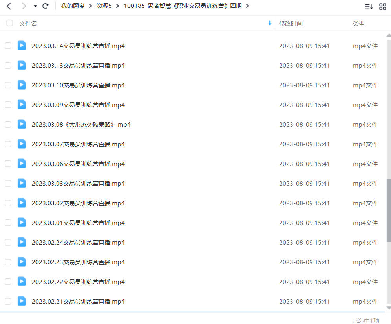Navigate to 我的网盘 in breadcrumb

(73, 6)
